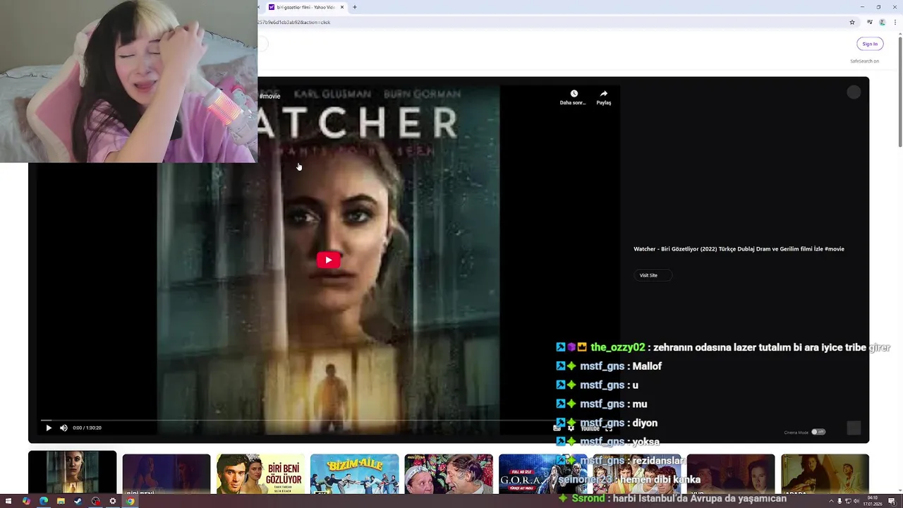Enter fullscreen with the player fullscreen icon
903x508 pixels.
pos(608,428)
